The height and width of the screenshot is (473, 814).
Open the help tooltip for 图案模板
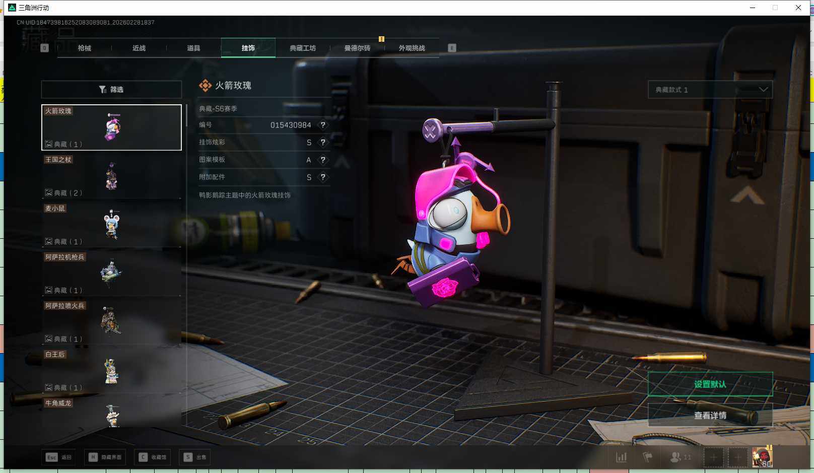click(323, 160)
